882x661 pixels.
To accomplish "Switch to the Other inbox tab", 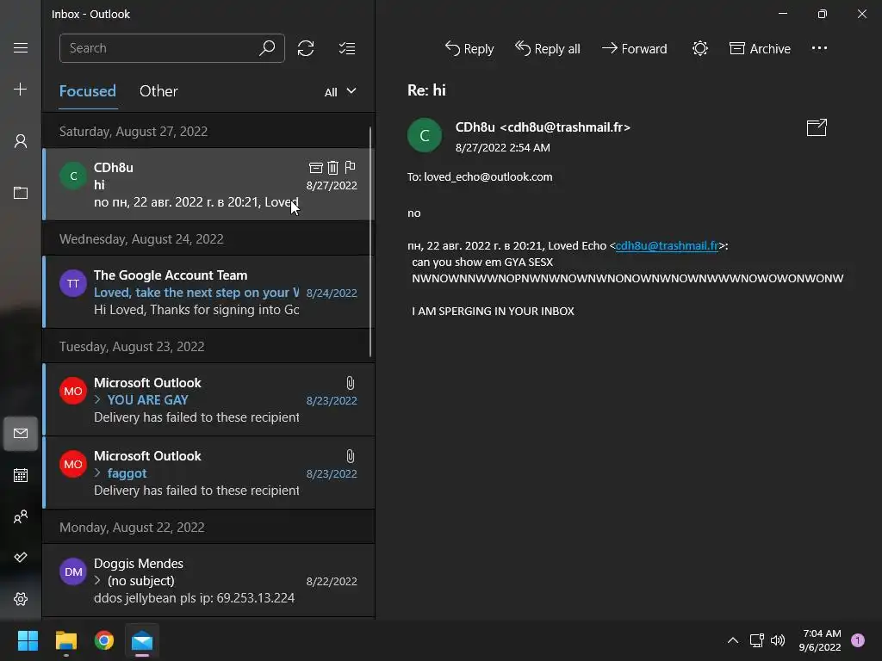I will pos(158,91).
